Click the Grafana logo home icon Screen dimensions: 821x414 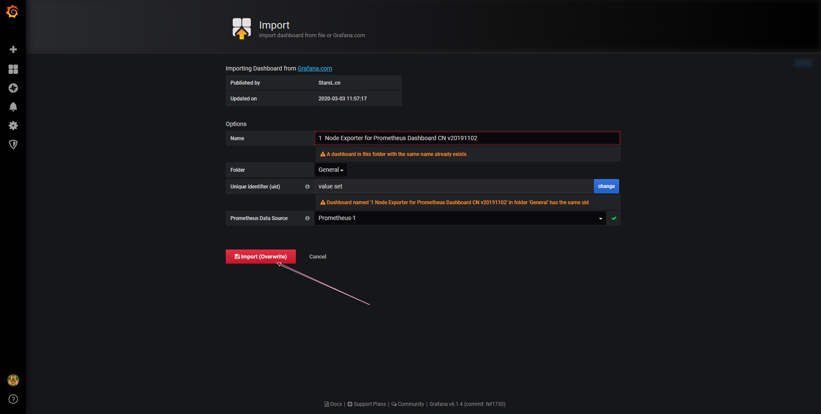[x=12, y=12]
